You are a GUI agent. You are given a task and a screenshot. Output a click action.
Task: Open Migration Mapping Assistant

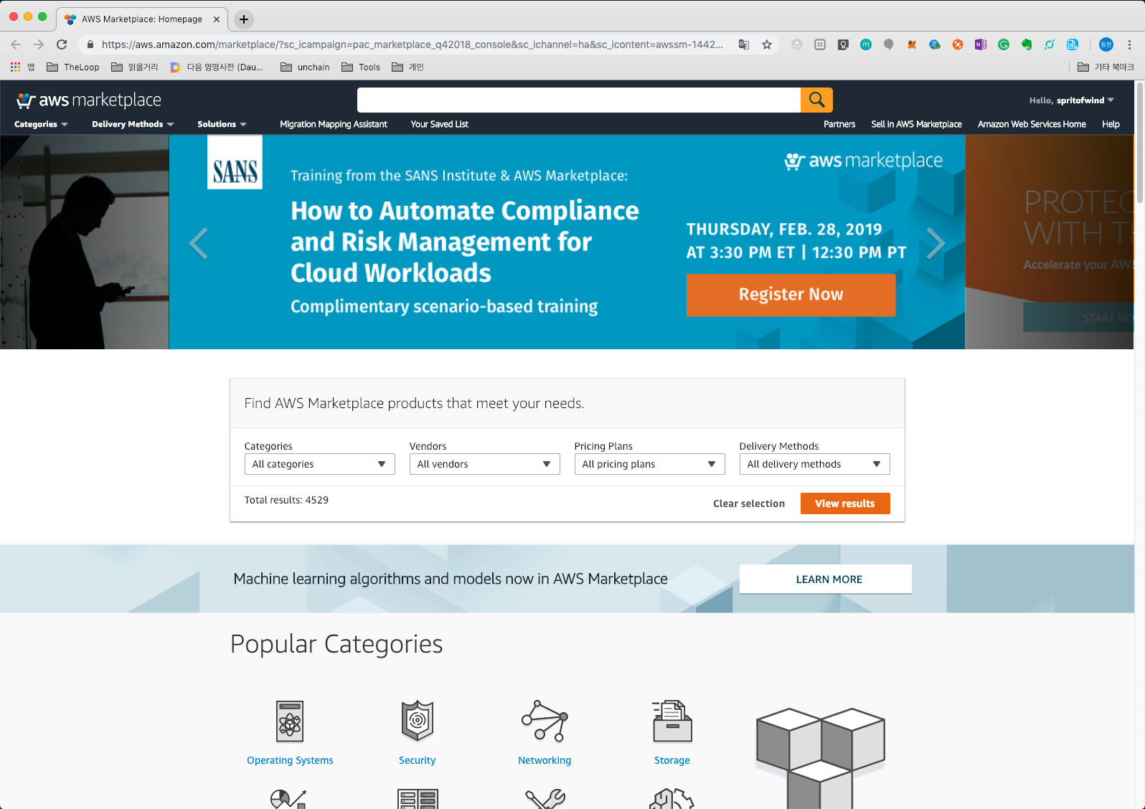coord(334,124)
